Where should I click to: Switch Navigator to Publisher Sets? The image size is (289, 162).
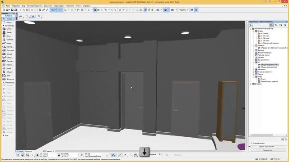(x=285, y=25)
